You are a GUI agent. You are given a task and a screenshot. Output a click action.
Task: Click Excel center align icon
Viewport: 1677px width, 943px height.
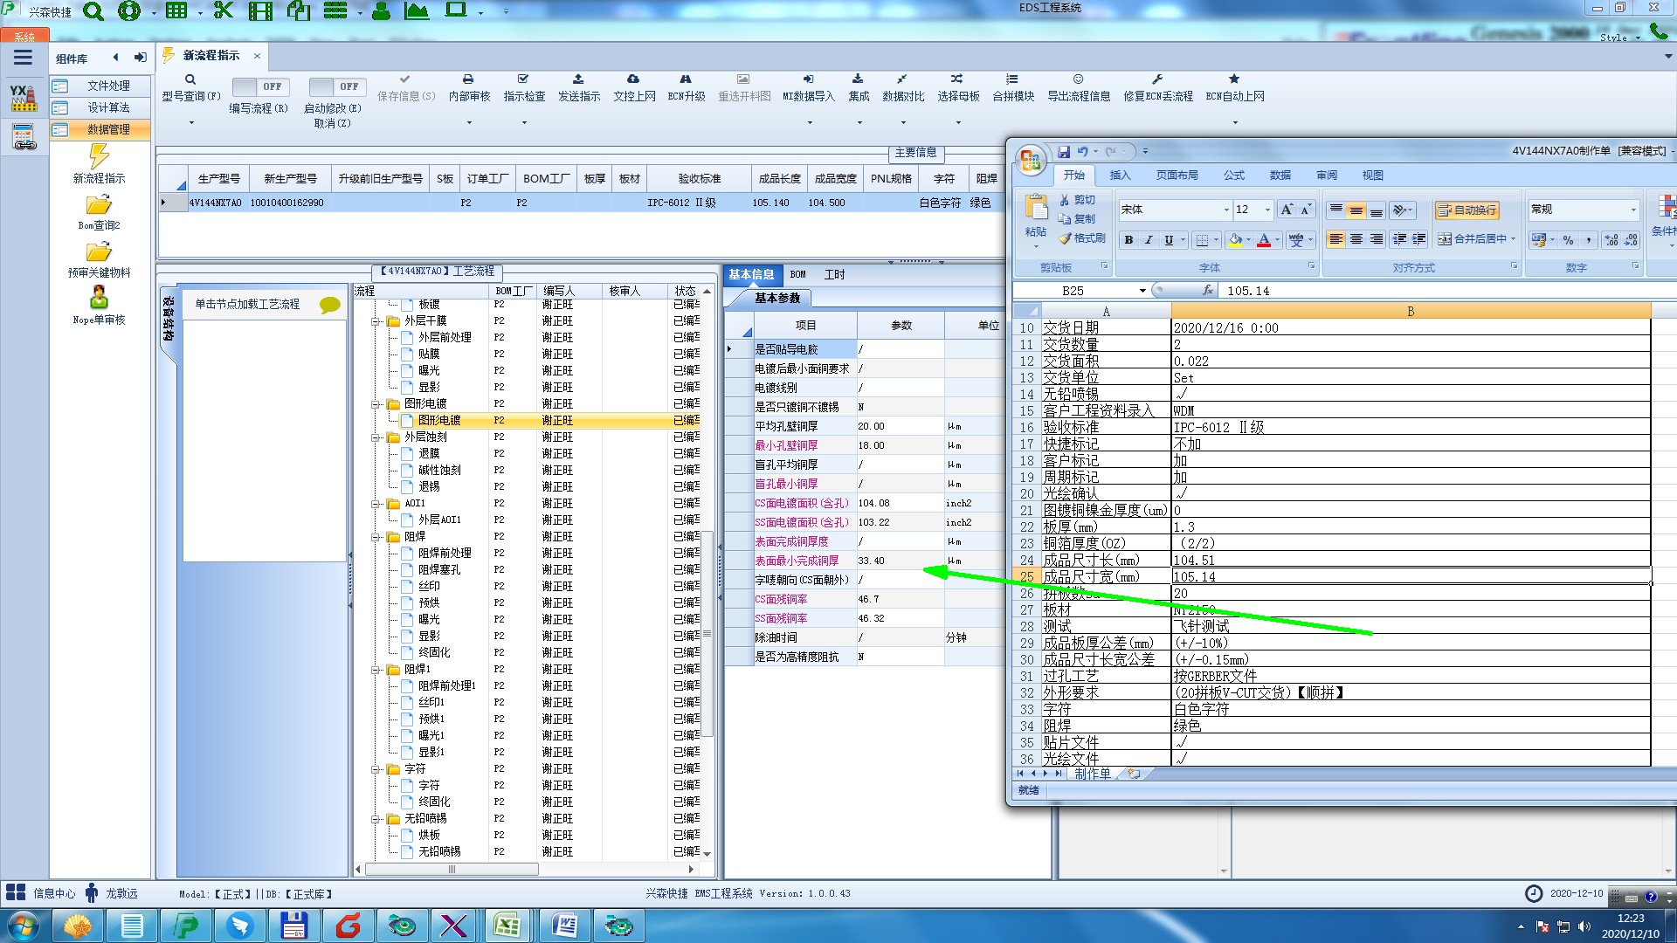1356,239
